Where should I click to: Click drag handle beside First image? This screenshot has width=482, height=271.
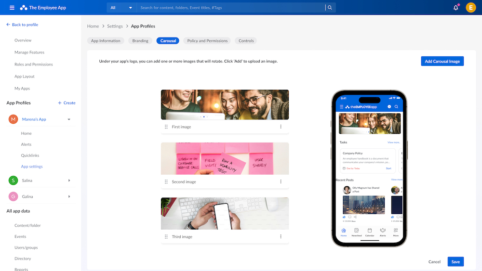(x=166, y=127)
